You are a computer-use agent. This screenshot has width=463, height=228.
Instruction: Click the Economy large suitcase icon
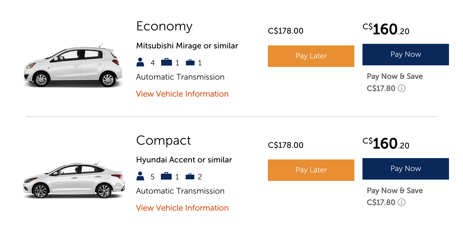coord(167,62)
